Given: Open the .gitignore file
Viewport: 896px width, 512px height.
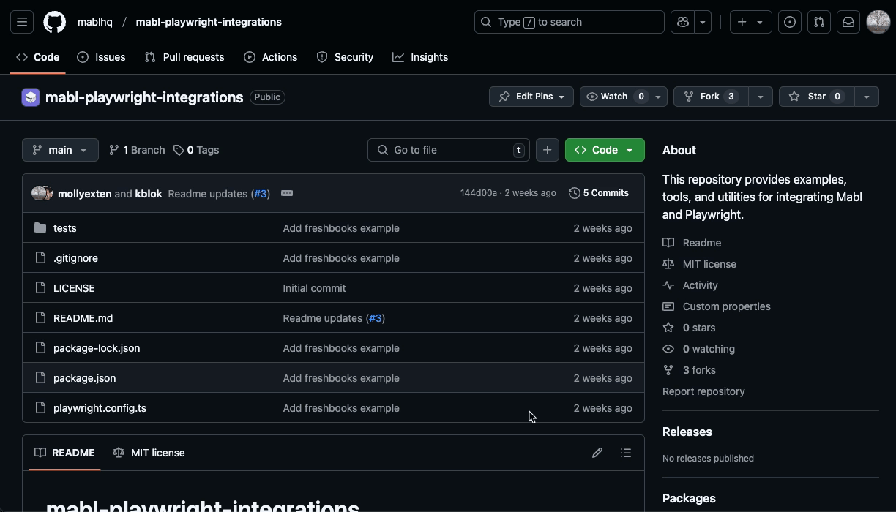Looking at the screenshot, I should (x=75, y=258).
